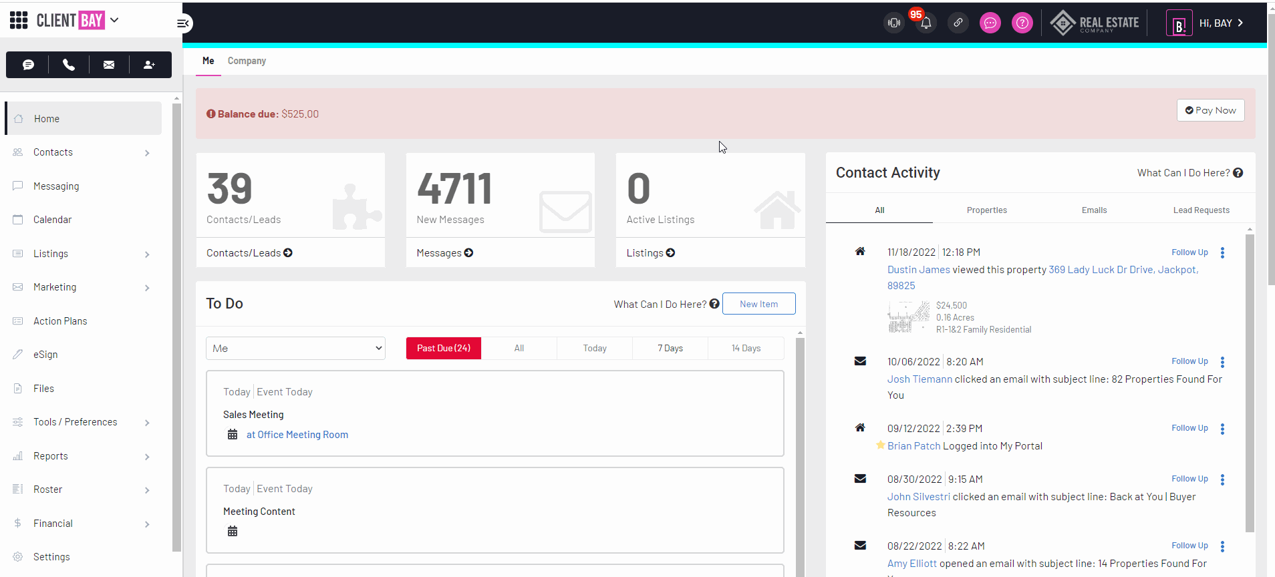This screenshot has width=1275, height=577.
Task: Click calendar icon under Meeting Content
Action: click(x=233, y=532)
